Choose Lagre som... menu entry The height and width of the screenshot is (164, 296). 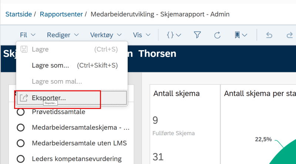(72, 65)
